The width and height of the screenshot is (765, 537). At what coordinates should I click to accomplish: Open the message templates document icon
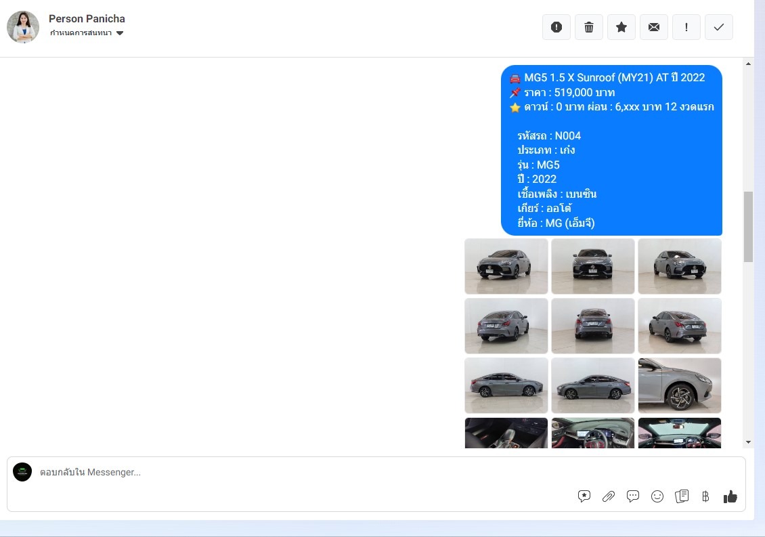682,496
